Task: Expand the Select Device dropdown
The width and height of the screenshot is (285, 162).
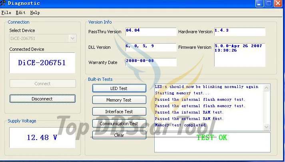Action: (x=72, y=38)
